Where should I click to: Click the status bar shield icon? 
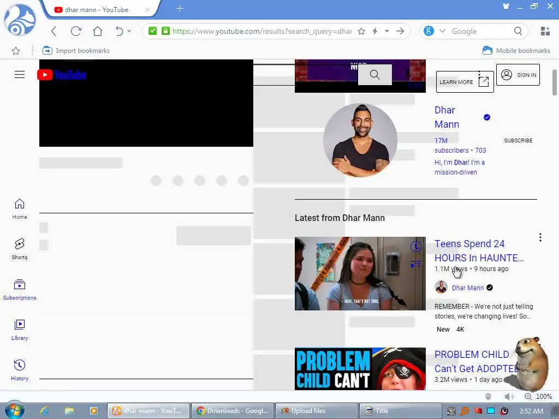[489, 397]
